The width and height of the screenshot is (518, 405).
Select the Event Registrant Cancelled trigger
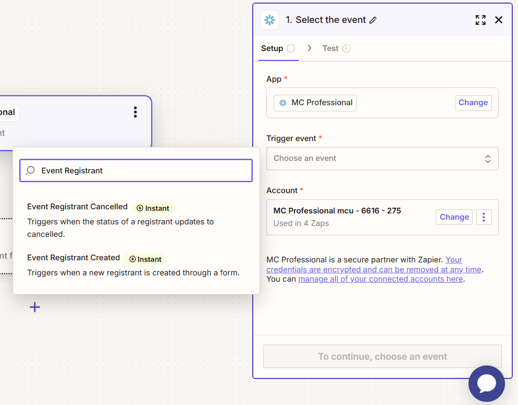pyautogui.click(x=136, y=220)
